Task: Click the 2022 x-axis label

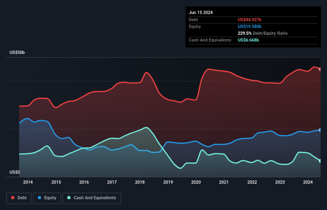Action: pos(252,182)
